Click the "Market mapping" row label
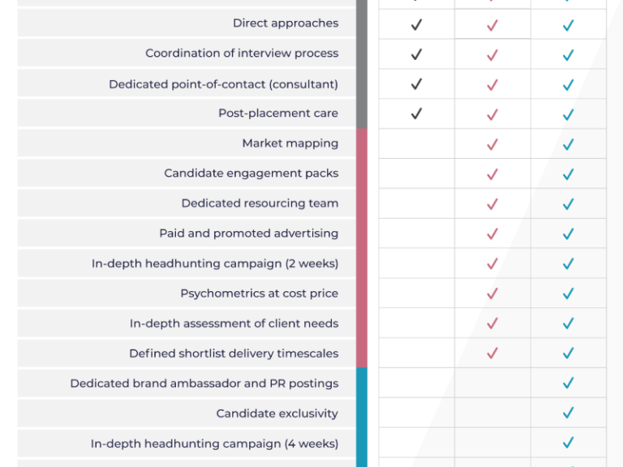 click(290, 144)
